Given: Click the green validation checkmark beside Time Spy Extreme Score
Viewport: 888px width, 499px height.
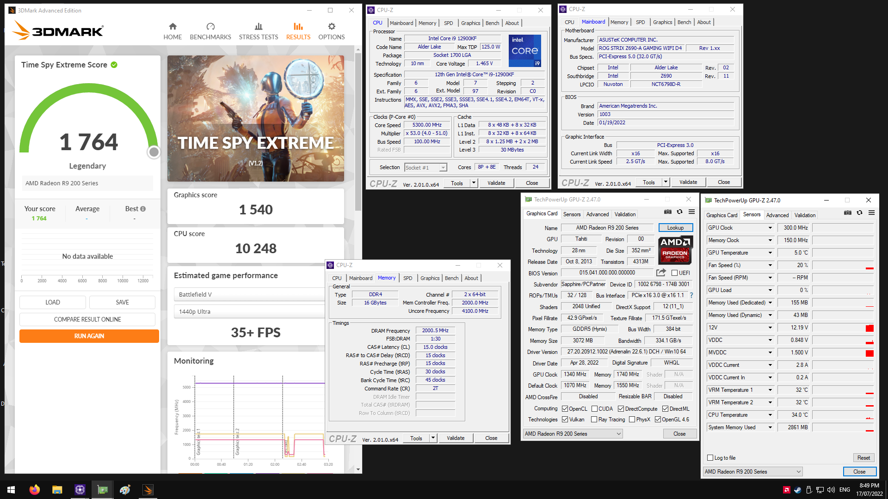Looking at the screenshot, I should [x=114, y=65].
